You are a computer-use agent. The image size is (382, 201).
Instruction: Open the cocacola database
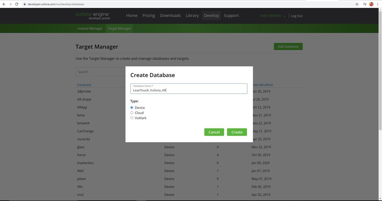[x=84, y=139]
